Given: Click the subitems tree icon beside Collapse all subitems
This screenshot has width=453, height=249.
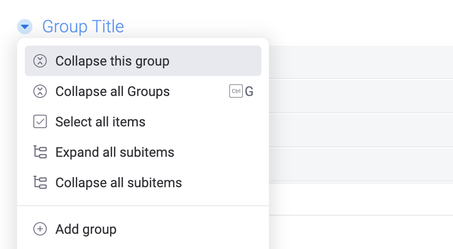Looking at the screenshot, I should [x=40, y=183].
